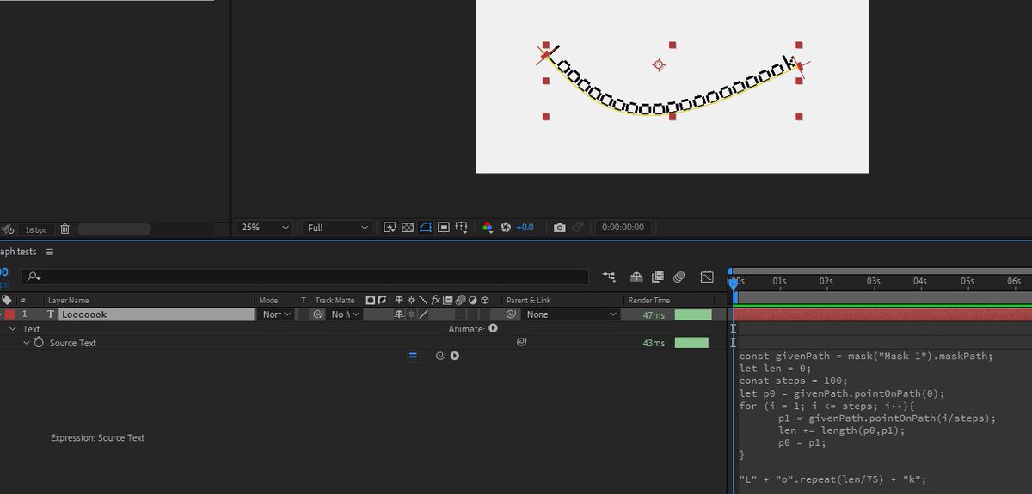Click the label tag column header

[x=7, y=300]
